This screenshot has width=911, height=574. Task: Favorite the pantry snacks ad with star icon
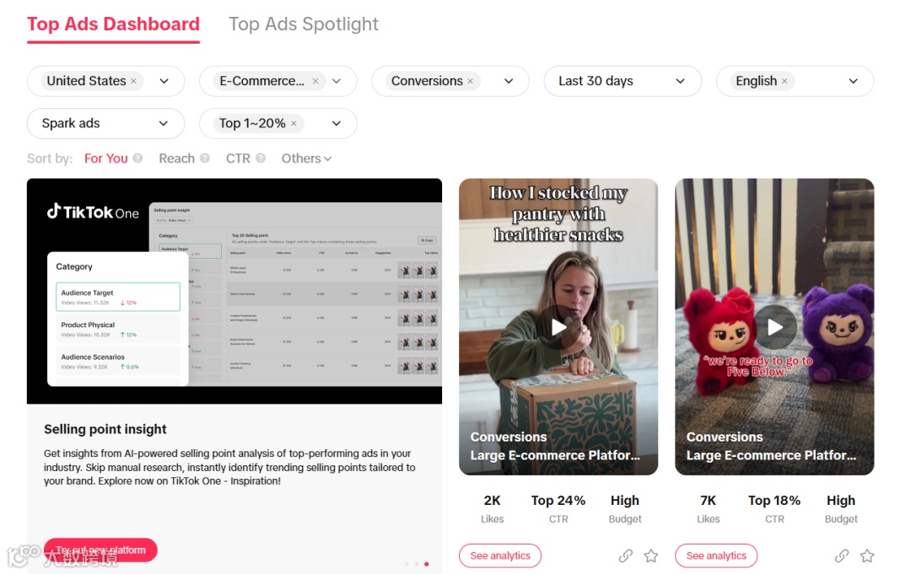[x=651, y=555]
